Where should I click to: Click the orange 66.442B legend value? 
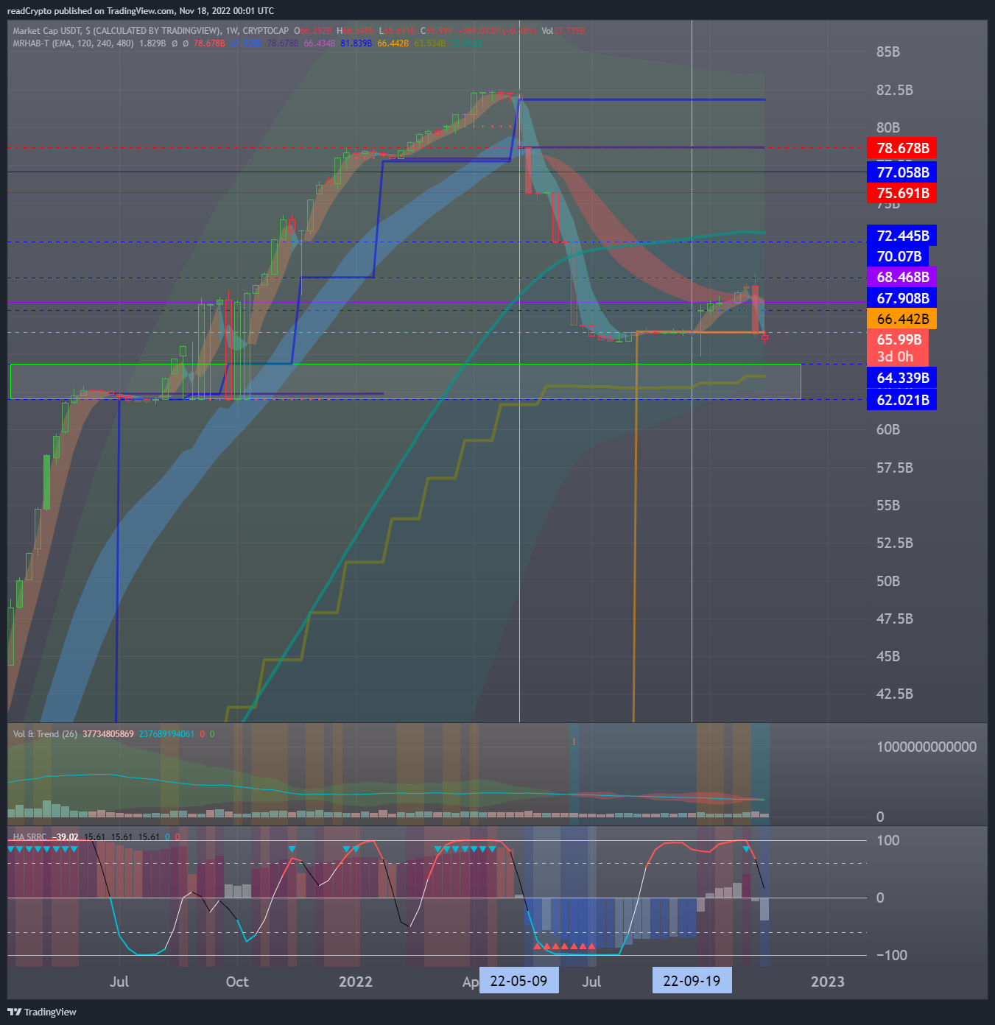[393, 43]
